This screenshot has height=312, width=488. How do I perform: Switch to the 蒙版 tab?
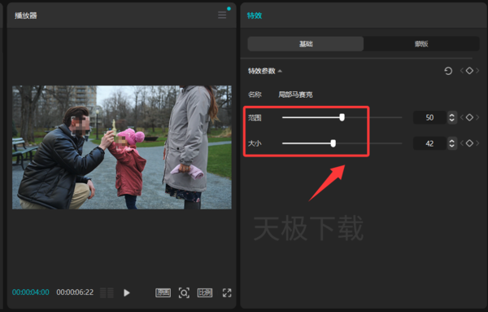tap(421, 44)
